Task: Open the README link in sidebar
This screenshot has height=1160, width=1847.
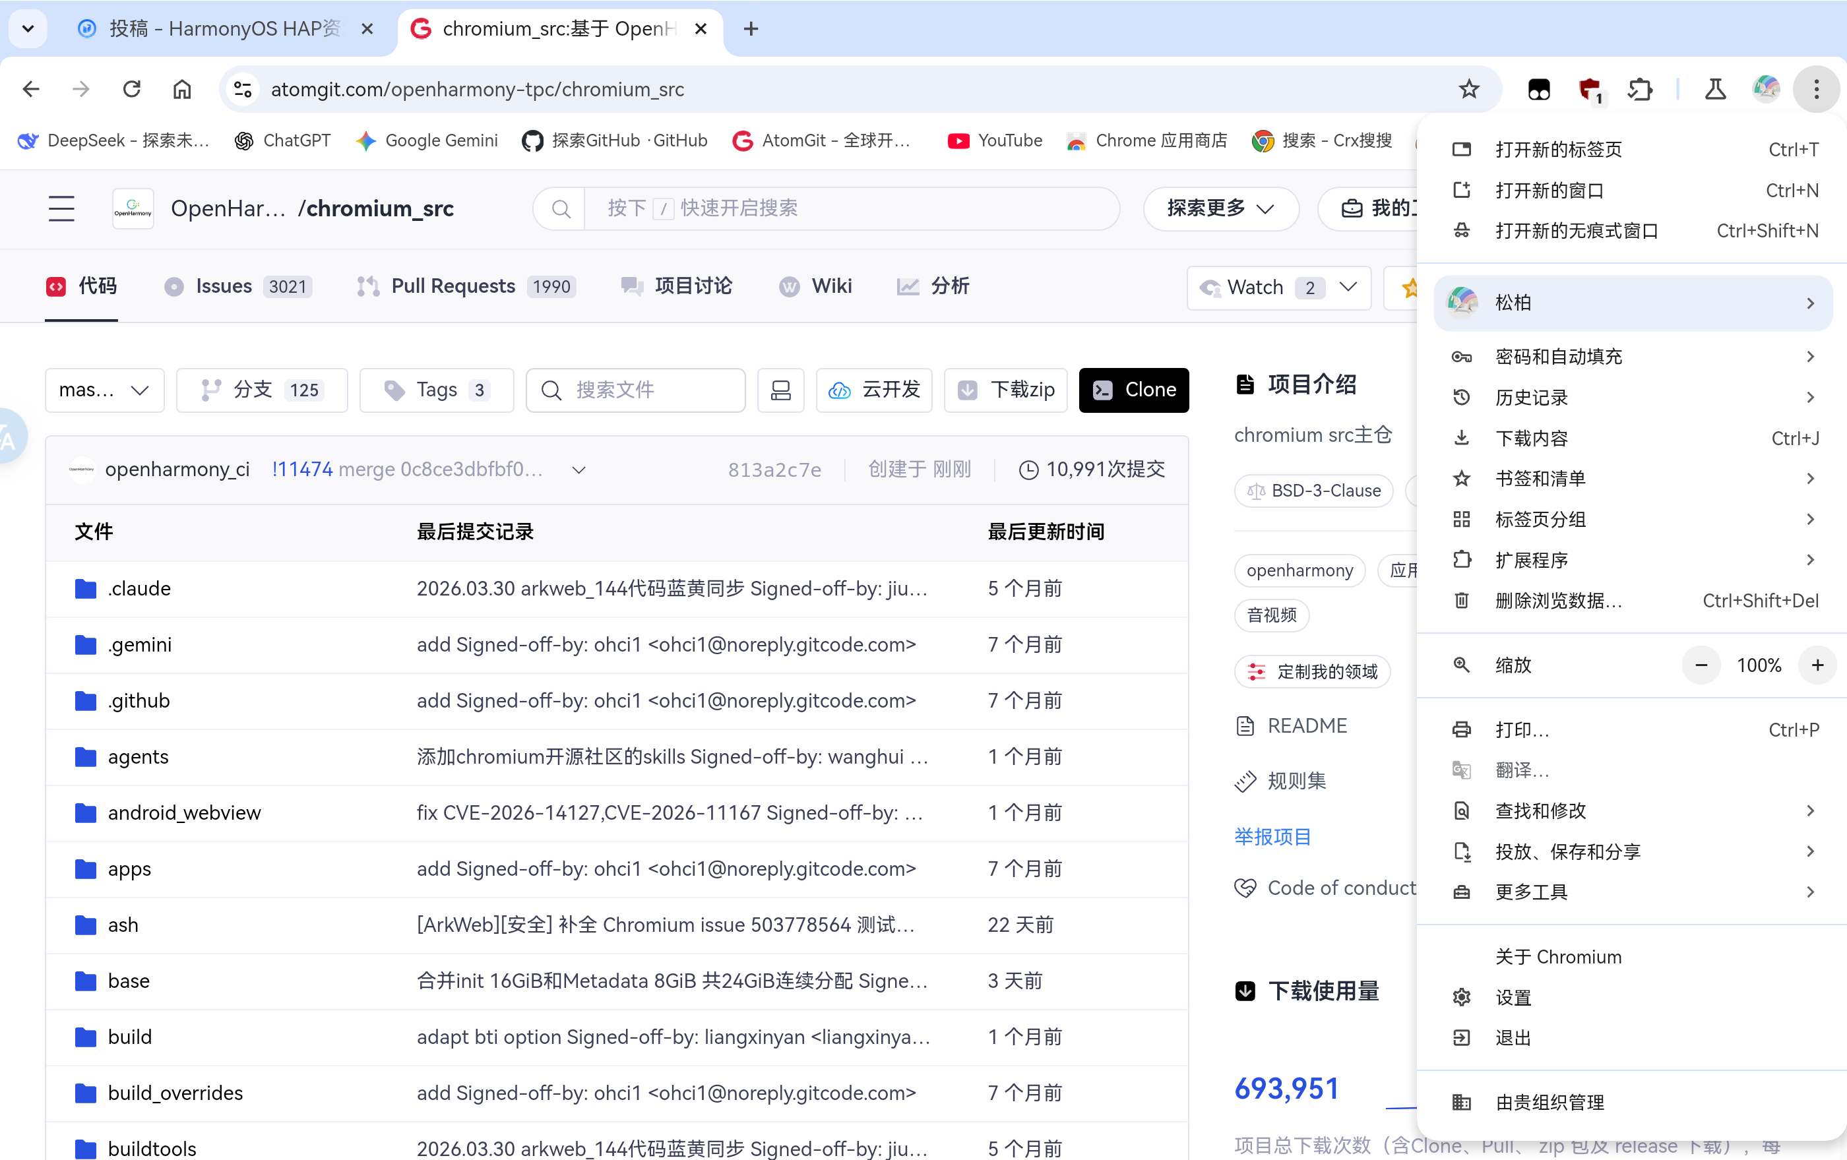Action: pos(1292,725)
